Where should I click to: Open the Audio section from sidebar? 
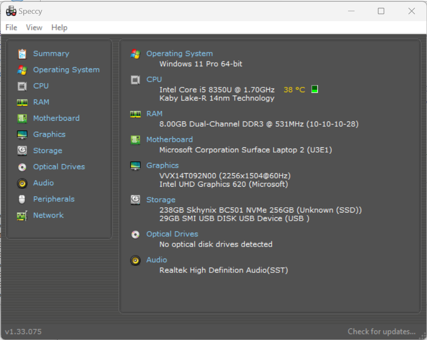[x=44, y=183]
